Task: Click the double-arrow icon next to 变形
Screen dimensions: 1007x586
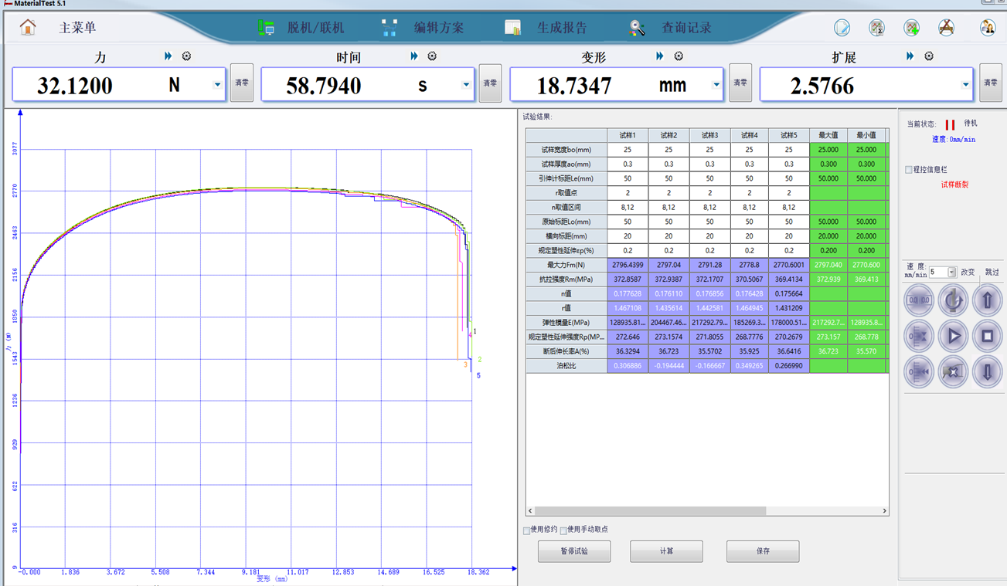Action: coord(659,56)
